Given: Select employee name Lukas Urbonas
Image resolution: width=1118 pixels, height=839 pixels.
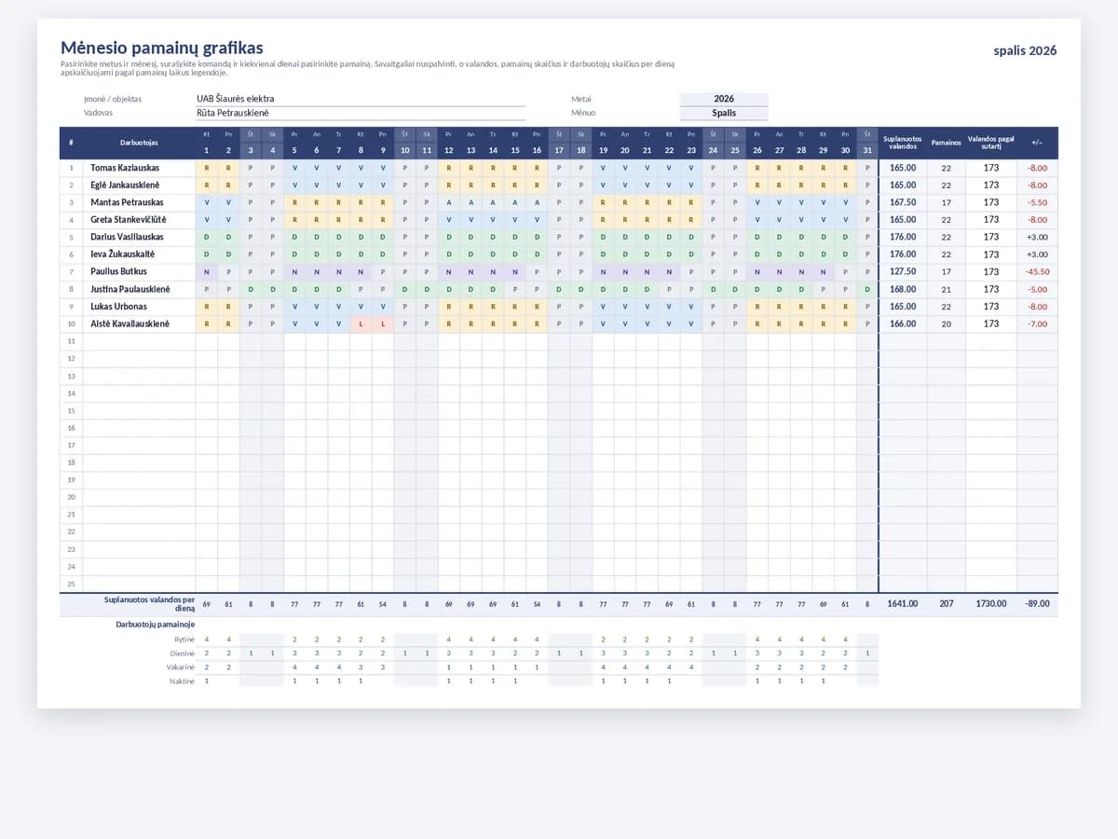Looking at the screenshot, I should [x=118, y=307].
